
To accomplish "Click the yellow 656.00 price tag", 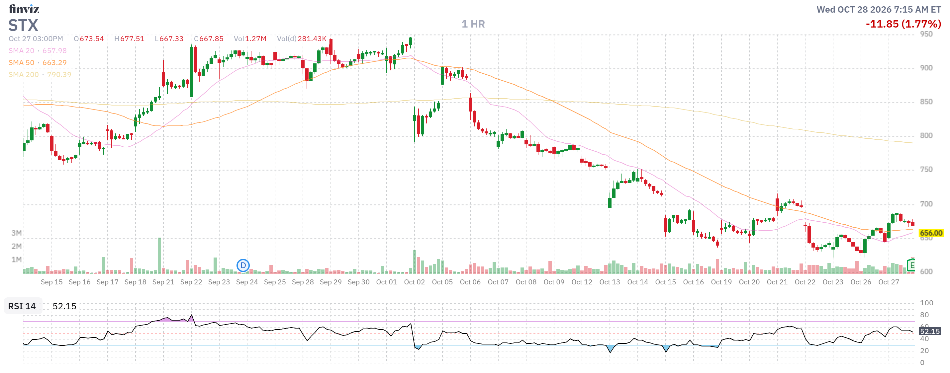I will [931, 233].
